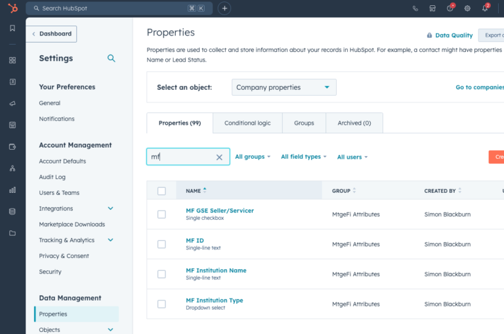The image size is (504, 334).
Task: Open Marketplace Downloads settings
Action: (72, 224)
